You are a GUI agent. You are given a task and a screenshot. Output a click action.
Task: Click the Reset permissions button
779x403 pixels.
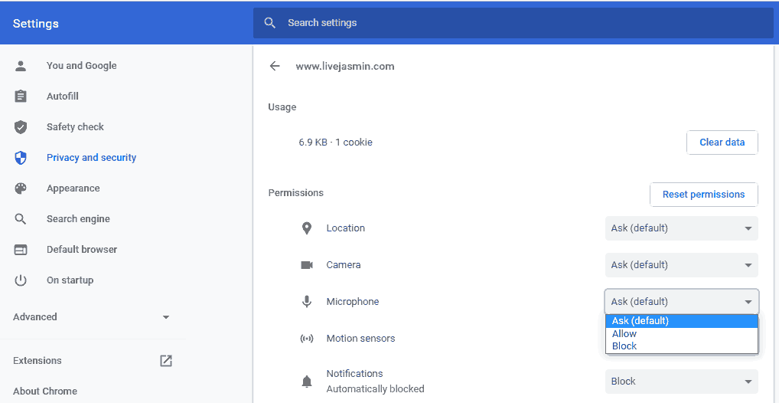pos(704,195)
